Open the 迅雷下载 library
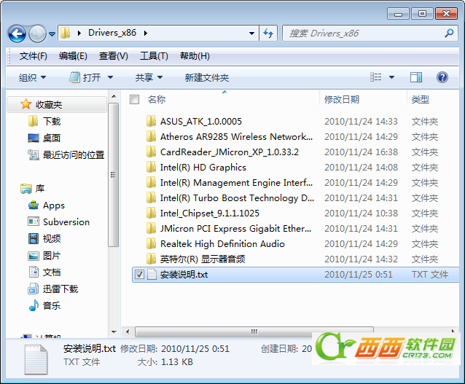The image size is (465, 384). [x=60, y=289]
